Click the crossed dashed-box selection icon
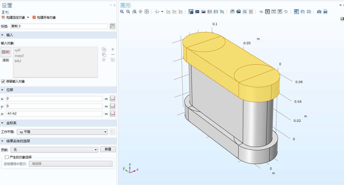 pyautogui.click(x=251, y=12)
